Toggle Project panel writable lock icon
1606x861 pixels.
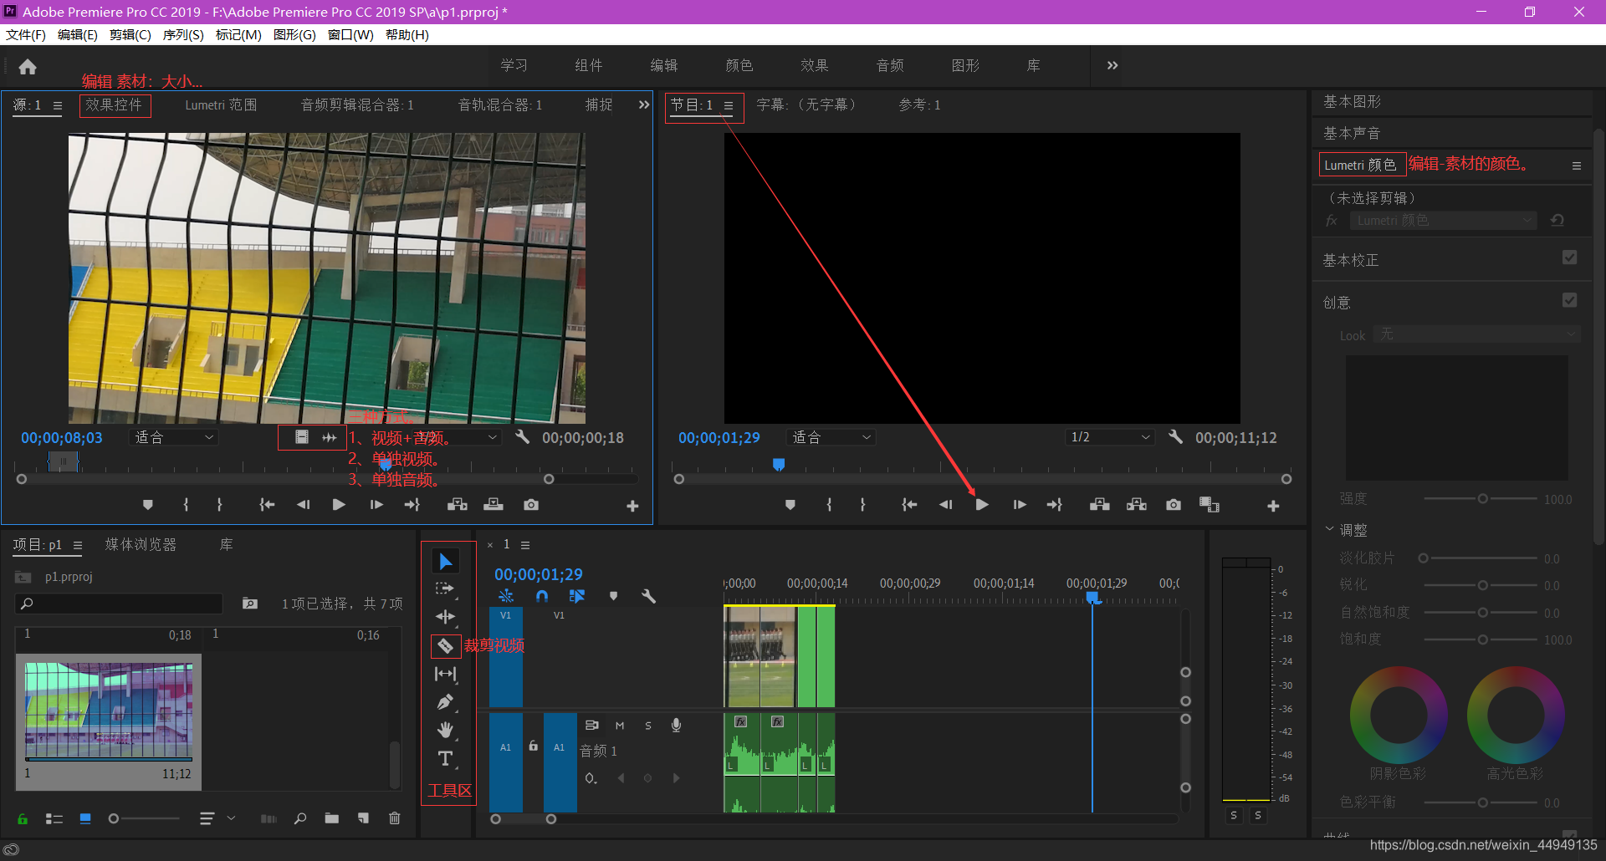[x=23, y=818]
